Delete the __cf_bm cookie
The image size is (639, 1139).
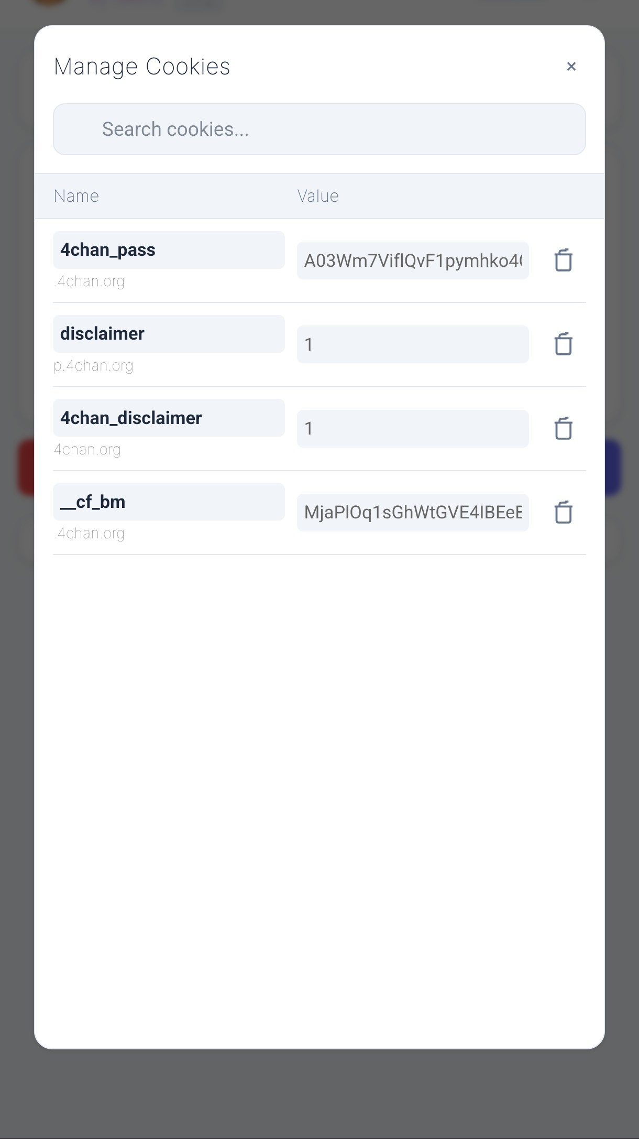(x=563, y=513)
